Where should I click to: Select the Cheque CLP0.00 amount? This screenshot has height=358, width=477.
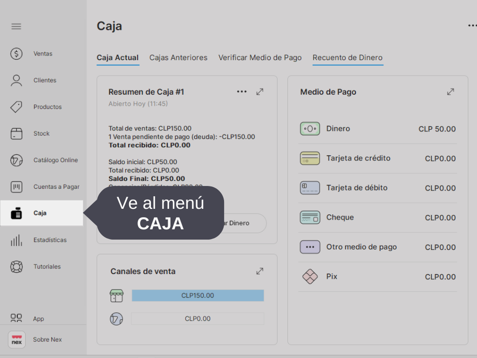click(440, 218)
